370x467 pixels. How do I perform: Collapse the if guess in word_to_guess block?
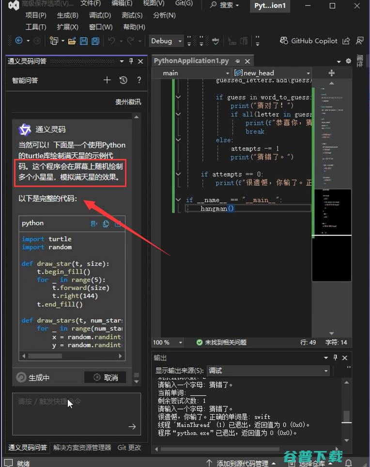point(178,97)
